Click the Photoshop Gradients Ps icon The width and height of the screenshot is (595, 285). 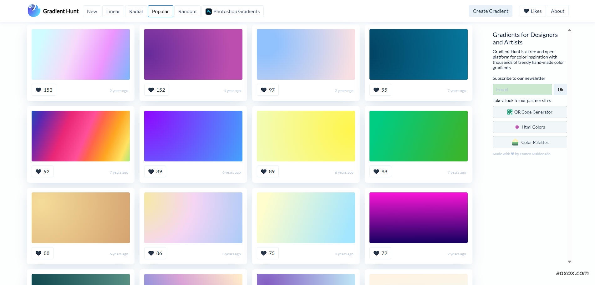point(208,11)
